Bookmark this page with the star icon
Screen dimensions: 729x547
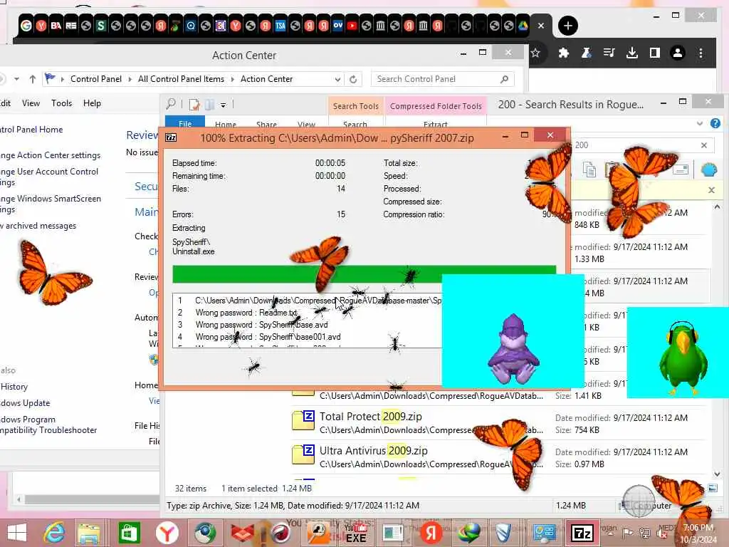(535, 53)
